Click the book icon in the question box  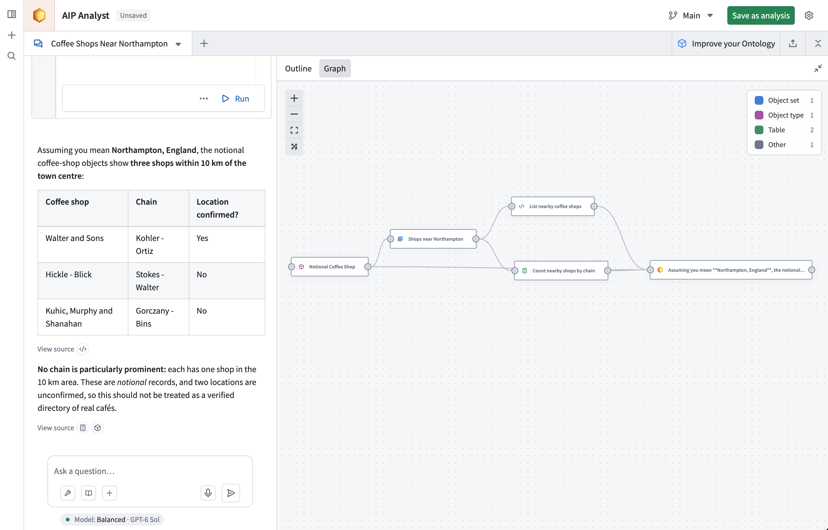tap(88, 493)
